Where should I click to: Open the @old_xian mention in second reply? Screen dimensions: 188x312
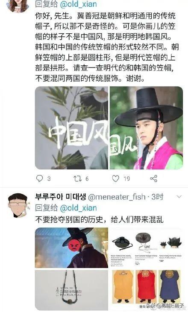(x=78, y=208)
